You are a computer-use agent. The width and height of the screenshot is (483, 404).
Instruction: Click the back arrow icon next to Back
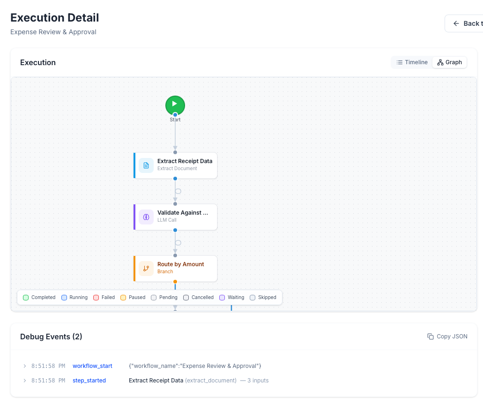(x=455, y=23)
